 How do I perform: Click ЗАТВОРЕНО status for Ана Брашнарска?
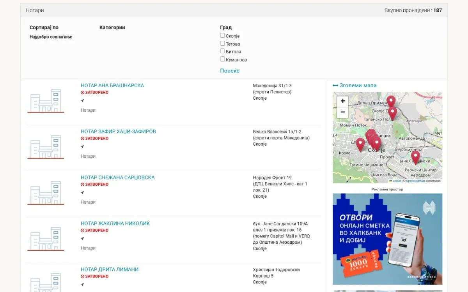[94, 93]
